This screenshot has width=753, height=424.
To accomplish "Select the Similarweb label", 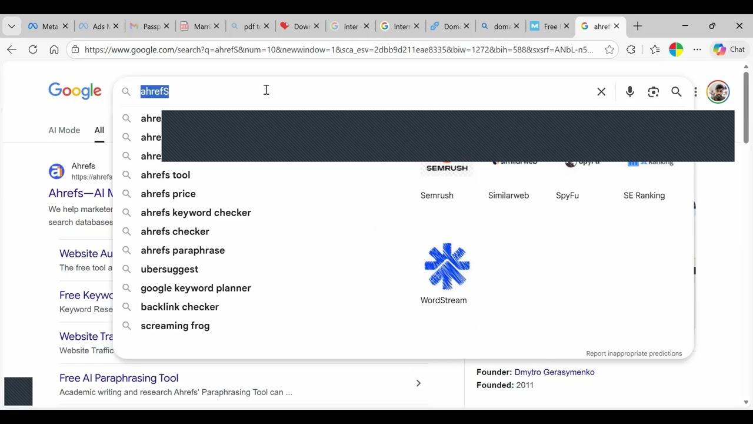I will 508,196.
